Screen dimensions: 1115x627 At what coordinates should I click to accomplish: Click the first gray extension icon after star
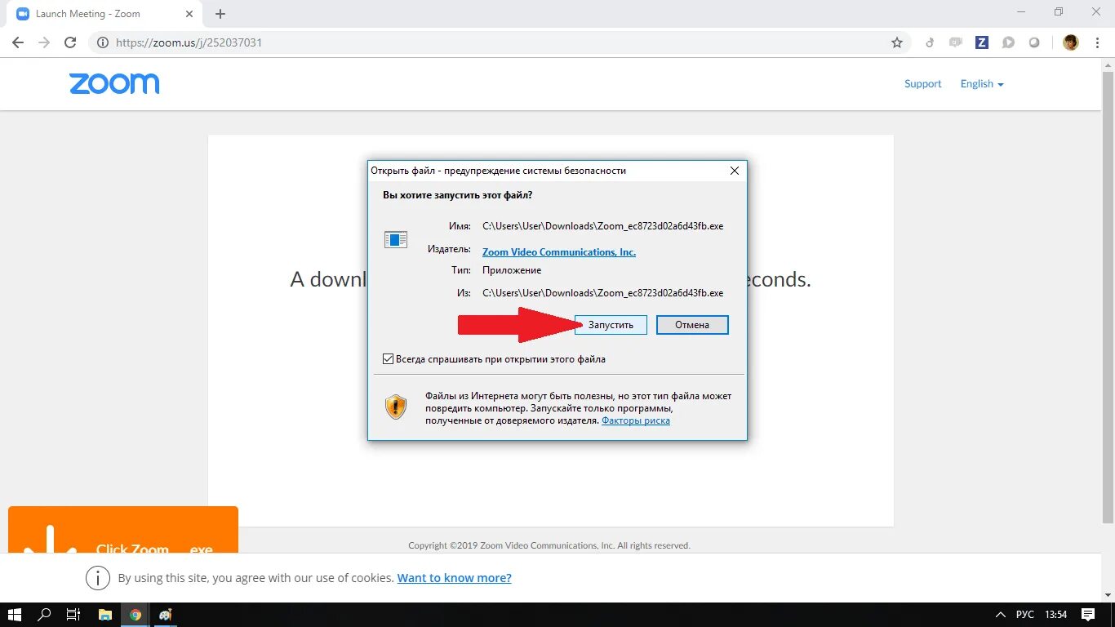(x=930, y=42)
